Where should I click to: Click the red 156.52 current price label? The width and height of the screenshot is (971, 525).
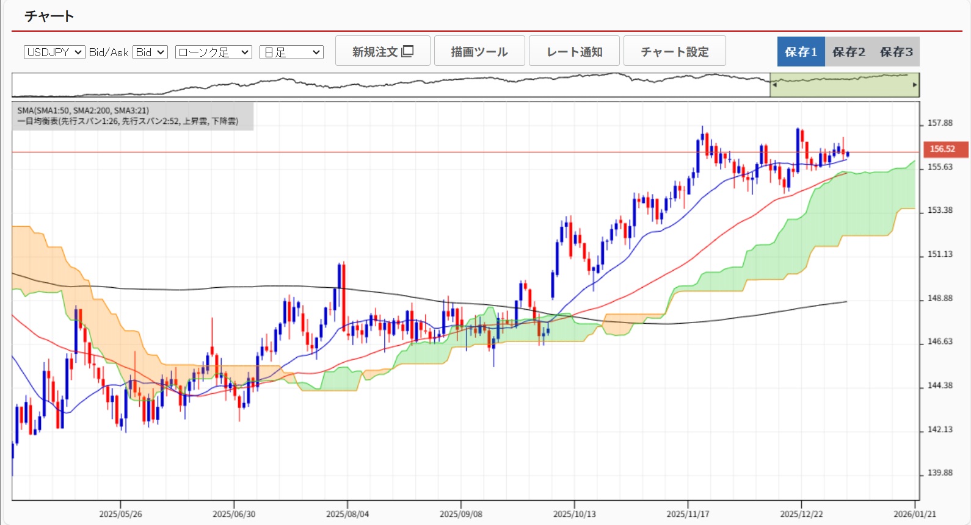[x=944, y=149]
